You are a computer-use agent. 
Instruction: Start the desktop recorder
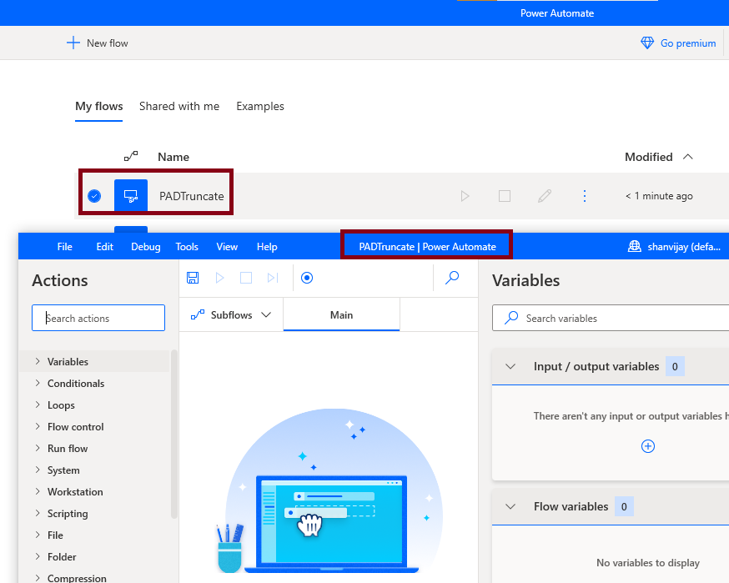tap(307, 278)
